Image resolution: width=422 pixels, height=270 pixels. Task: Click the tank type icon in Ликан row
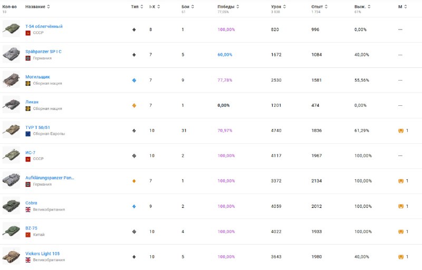tap(134, 105)
